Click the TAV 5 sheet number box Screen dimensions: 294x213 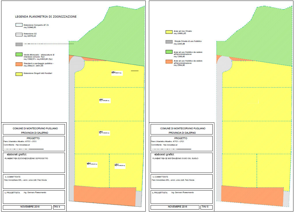pyautogui.click(x=206, y=207)
